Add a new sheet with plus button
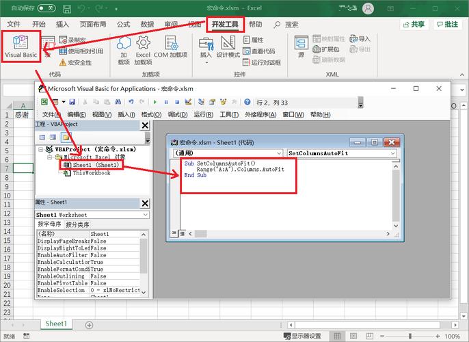The image size is (469, 342). (x=89, y=325)
